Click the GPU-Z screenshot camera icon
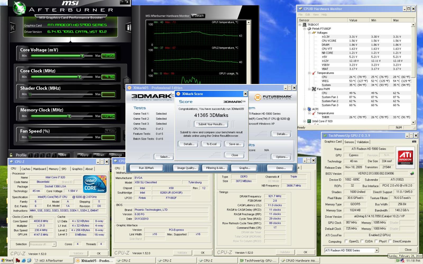 coord(414,142)
